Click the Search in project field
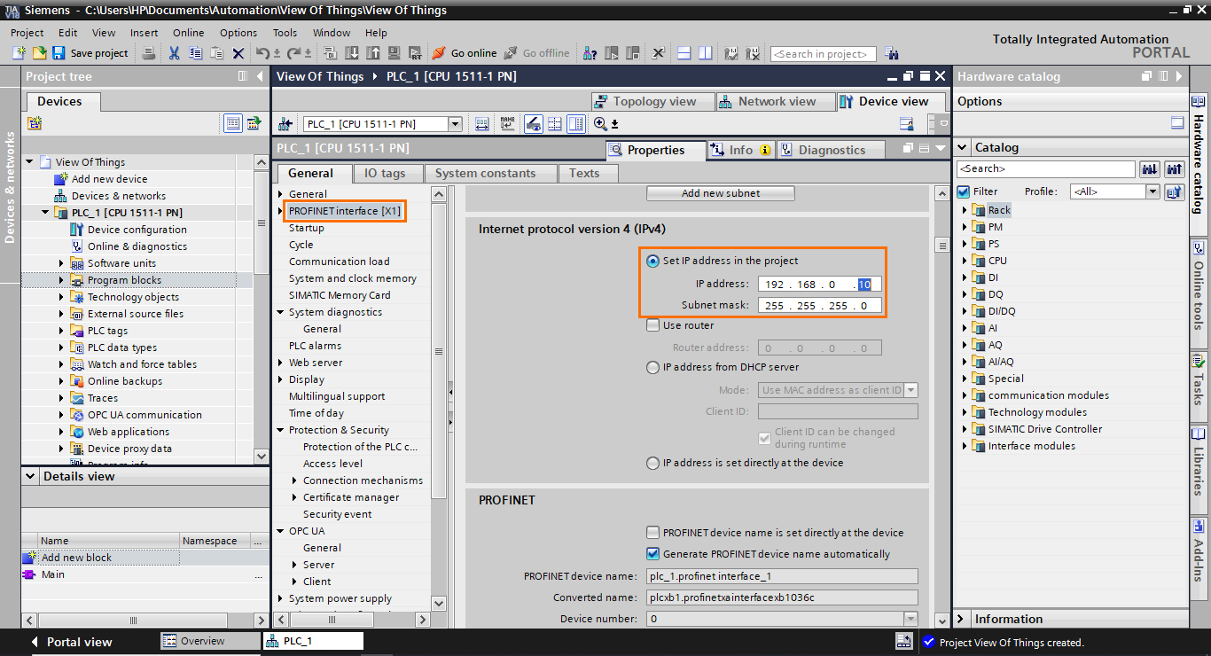 824,54
